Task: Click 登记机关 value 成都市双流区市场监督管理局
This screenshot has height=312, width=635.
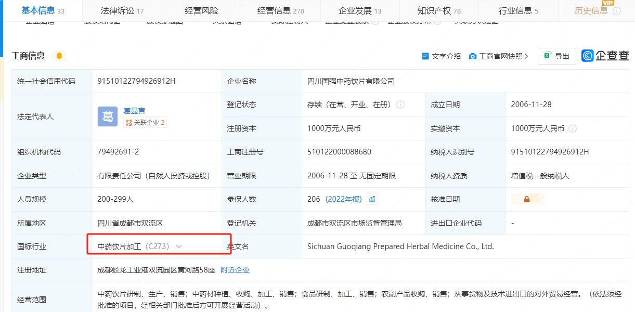Action: [x=354, y=223]
